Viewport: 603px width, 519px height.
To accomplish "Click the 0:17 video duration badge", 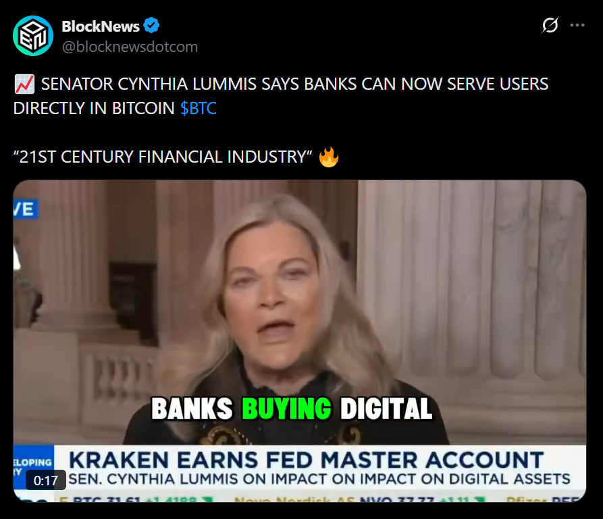I will point(46,480).
